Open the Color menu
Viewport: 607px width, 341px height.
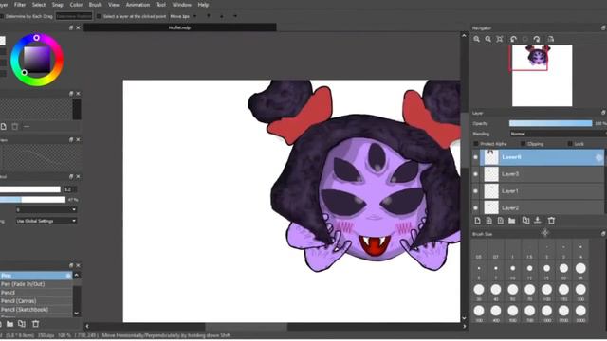click(76, 5)
